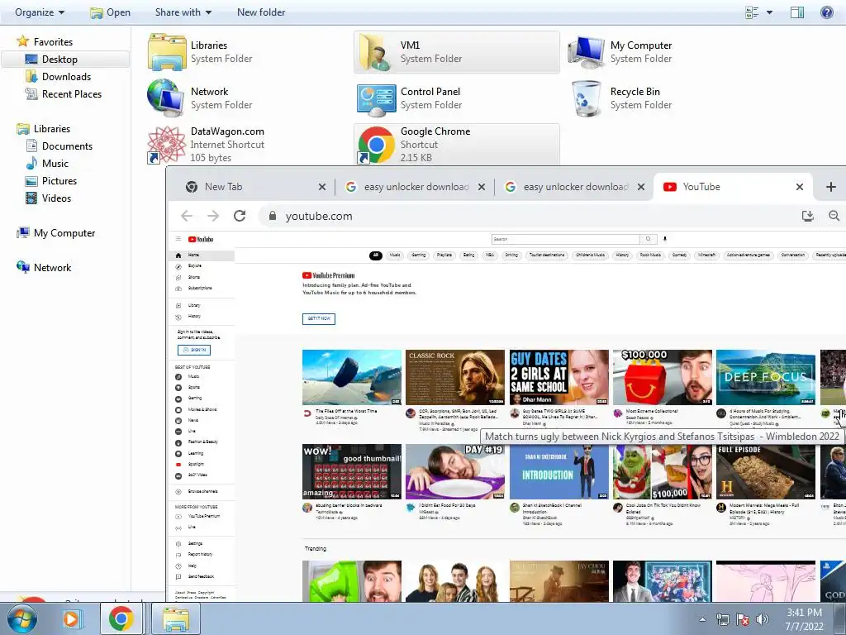Select Libraries in Explorer navigation pane

(51, 128)
